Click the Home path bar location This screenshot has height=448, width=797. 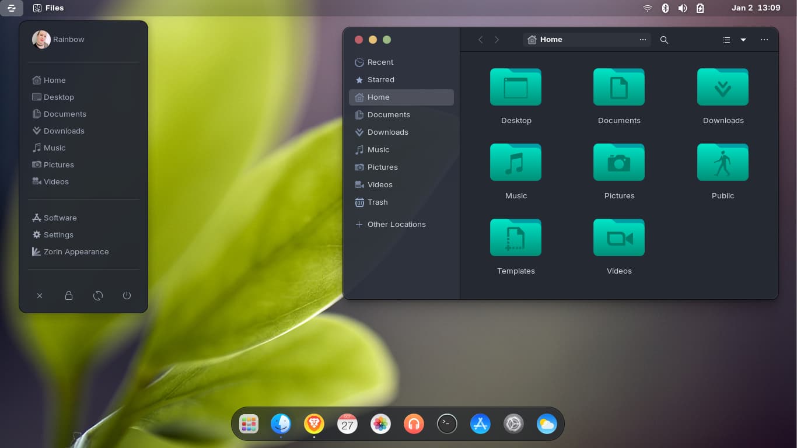[551, 40]
